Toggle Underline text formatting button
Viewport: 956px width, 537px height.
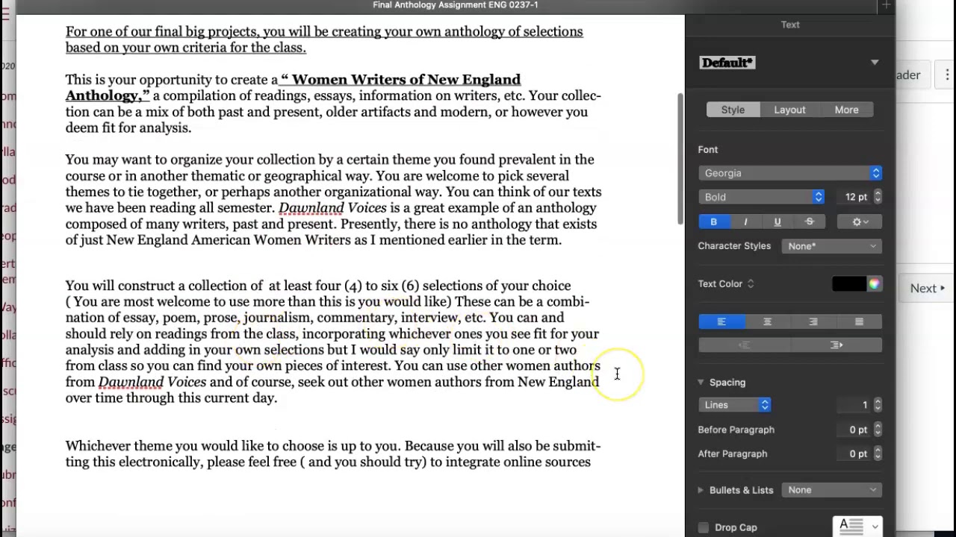pos(777,222)
